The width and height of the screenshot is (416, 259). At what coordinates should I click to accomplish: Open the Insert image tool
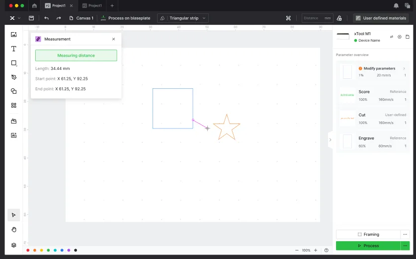[14, 34]
